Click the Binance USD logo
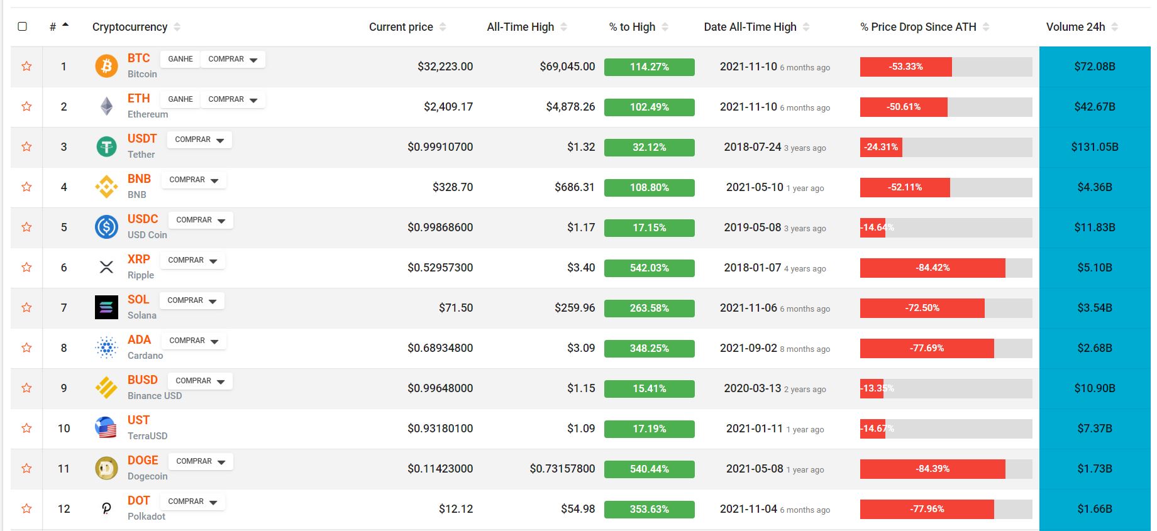This screenshot has width=1157, height=531. pyautogui.click(x=106, y=388)
